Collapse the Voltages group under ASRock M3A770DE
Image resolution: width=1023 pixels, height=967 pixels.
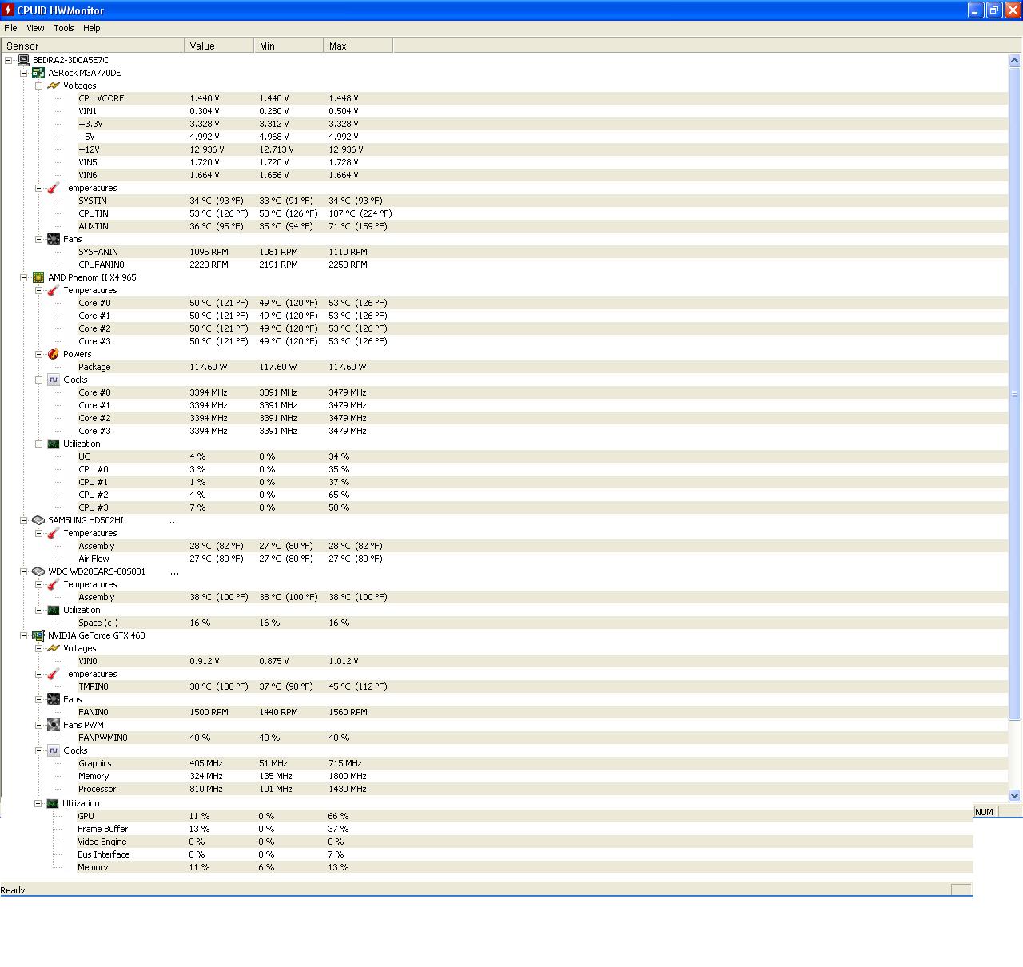(x=38, y=86)
